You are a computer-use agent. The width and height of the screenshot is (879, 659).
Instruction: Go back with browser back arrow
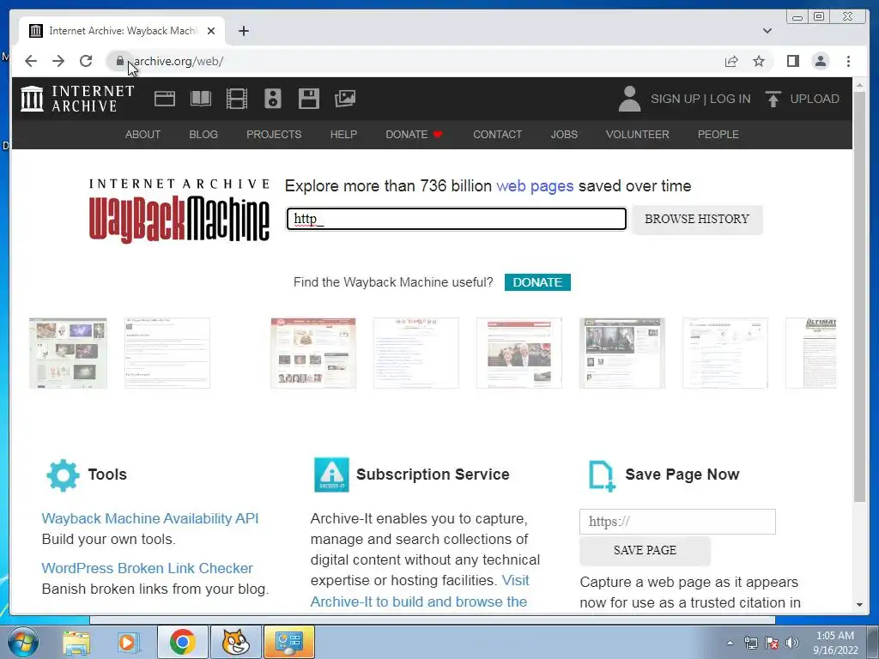coord(31,61)
